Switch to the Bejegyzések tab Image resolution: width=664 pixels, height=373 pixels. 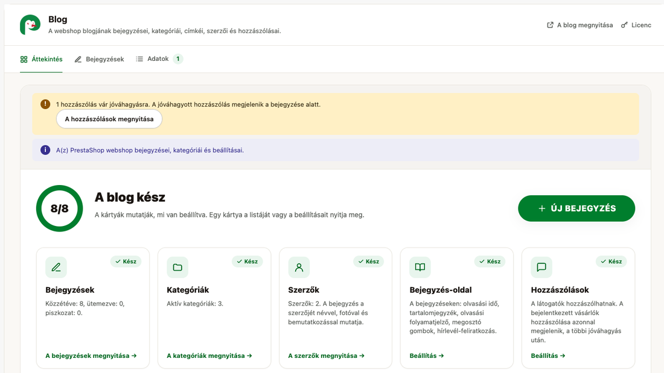(x=99, y=59)
